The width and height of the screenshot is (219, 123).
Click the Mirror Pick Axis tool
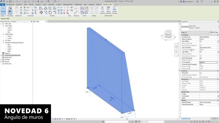[50, 8]
